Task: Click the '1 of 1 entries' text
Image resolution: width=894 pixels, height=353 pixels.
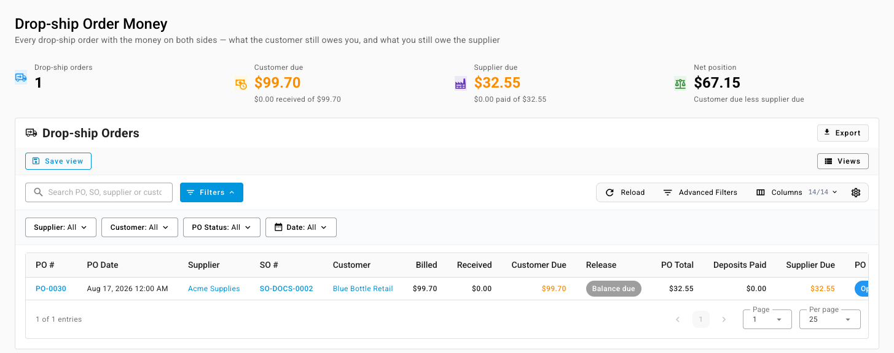Action: coord(59,319)
